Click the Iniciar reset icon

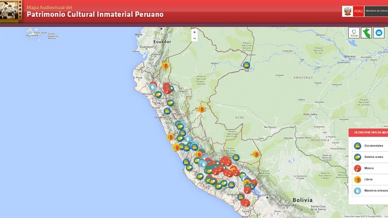(354, 33)
